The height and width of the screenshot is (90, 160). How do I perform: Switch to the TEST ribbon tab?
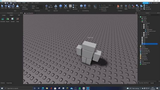click(28, 3)
